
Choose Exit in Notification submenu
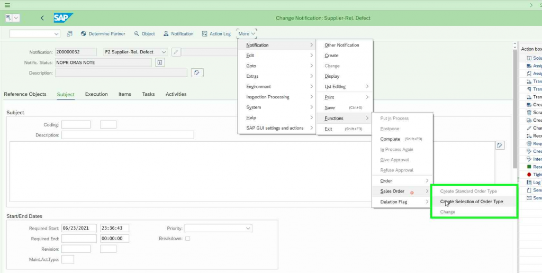tap(344, 129)
